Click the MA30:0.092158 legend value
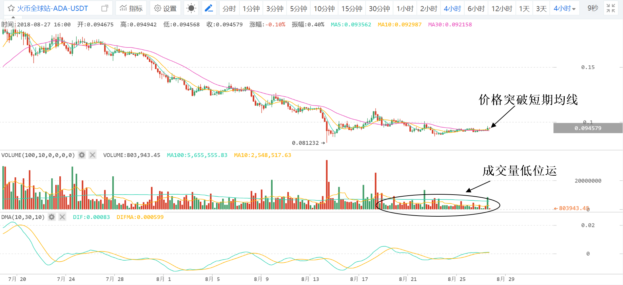 450,24
